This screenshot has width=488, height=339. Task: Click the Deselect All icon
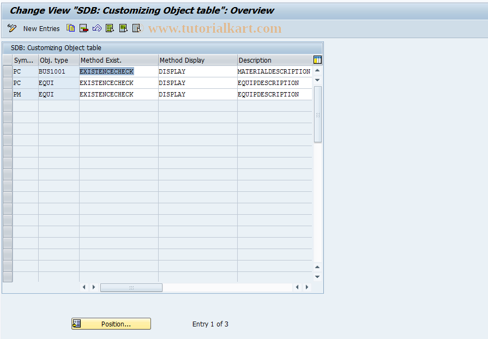click(x=137, y=28)
